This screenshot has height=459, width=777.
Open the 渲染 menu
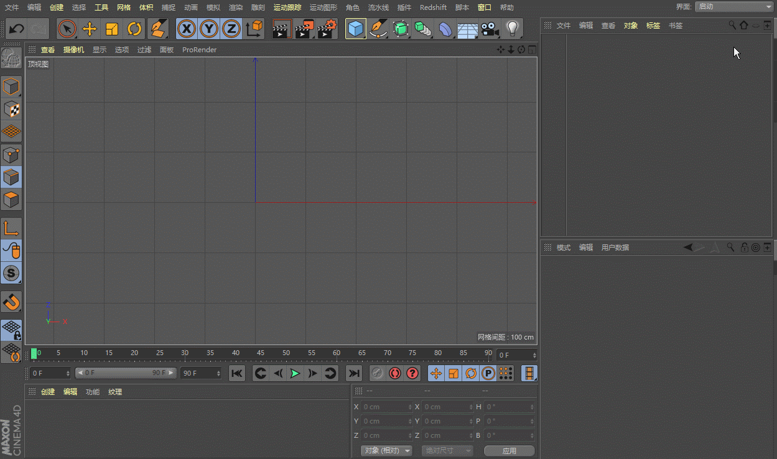(x=236, y=7)
